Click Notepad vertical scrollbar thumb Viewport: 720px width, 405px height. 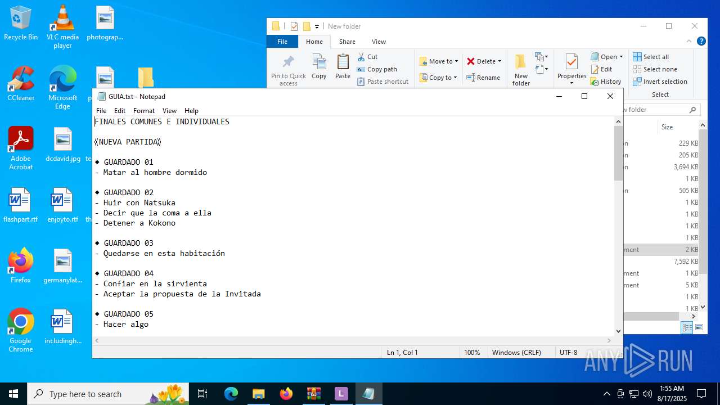click(618, 154)
